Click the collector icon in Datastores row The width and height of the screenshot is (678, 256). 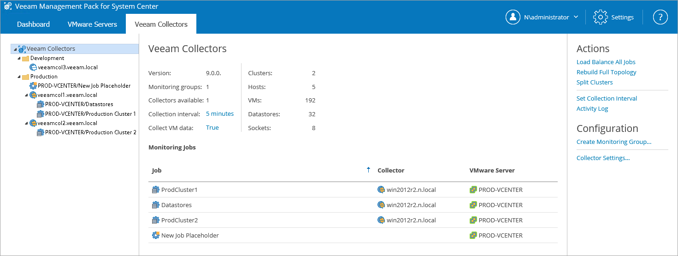coord(381,205)
